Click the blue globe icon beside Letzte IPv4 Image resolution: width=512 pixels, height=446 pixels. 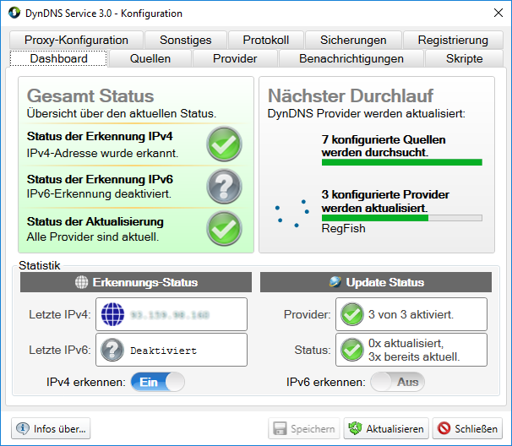[112, 314]
